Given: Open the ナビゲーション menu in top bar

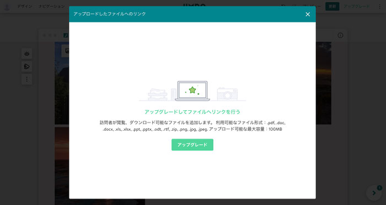Looking at the screenshot, I should click(x=51, y=7).
